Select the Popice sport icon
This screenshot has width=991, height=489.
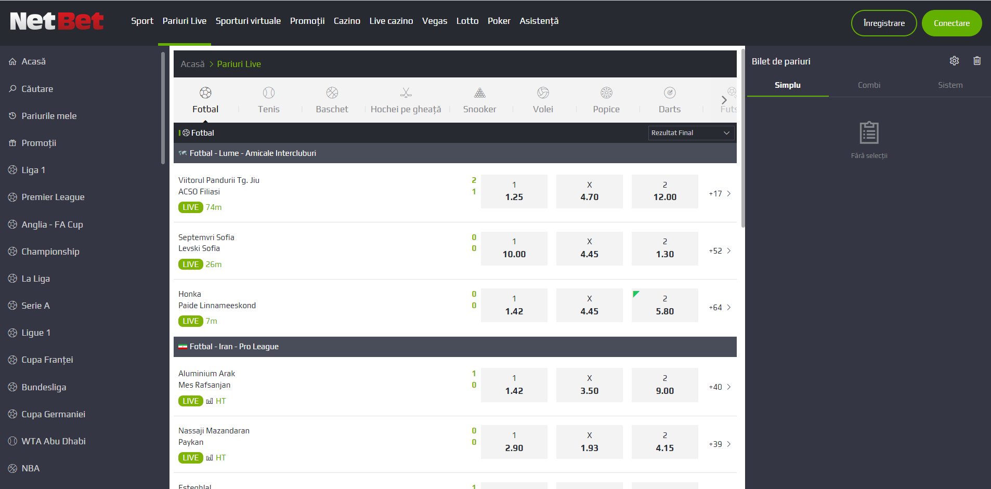607,93
